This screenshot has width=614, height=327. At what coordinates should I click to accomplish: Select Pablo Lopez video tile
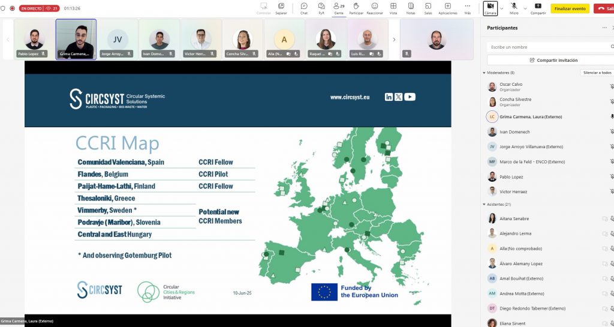click(34, 39)
